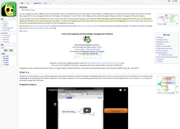Play the Freeplane Basics video

pyautogui.click(x=87, y=110)
